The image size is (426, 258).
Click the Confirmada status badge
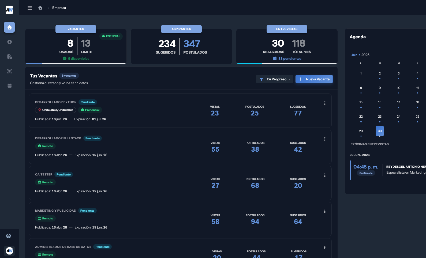(x=366, y=173)
